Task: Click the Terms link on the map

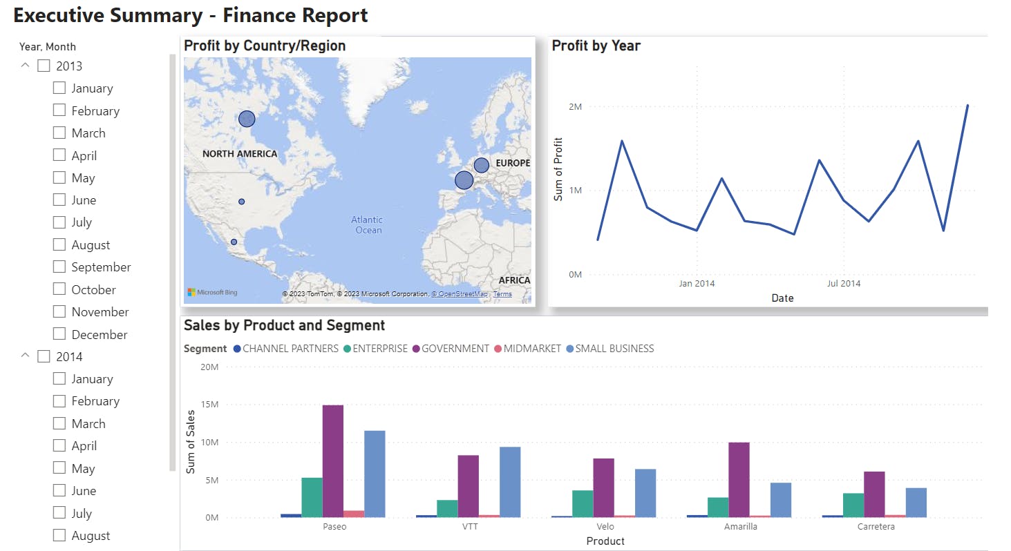Action: (x=502, y=293)
